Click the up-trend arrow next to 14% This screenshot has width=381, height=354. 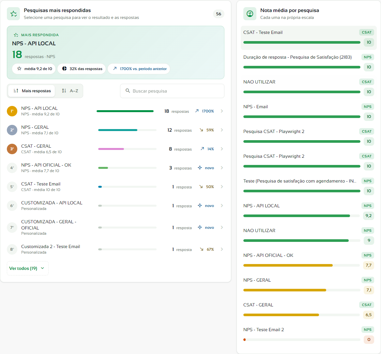coord(202,149)
